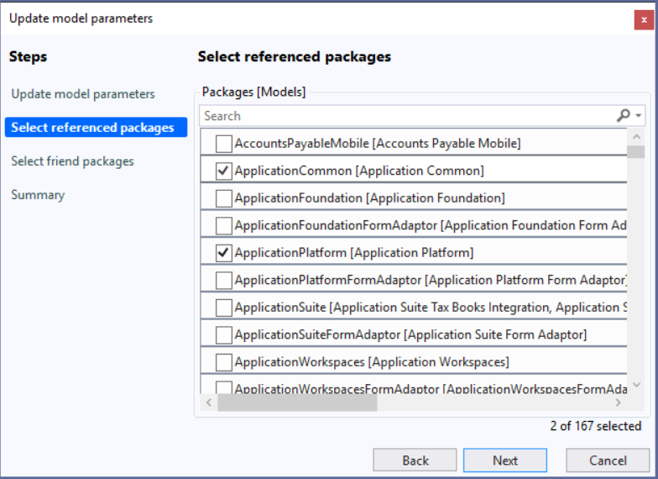The image size is (658, 479).
Task: Check the AccountsPayableMobile package checkbox
Action: [x=224, y=144]
